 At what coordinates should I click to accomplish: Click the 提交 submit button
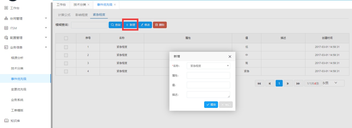point(211,105)
